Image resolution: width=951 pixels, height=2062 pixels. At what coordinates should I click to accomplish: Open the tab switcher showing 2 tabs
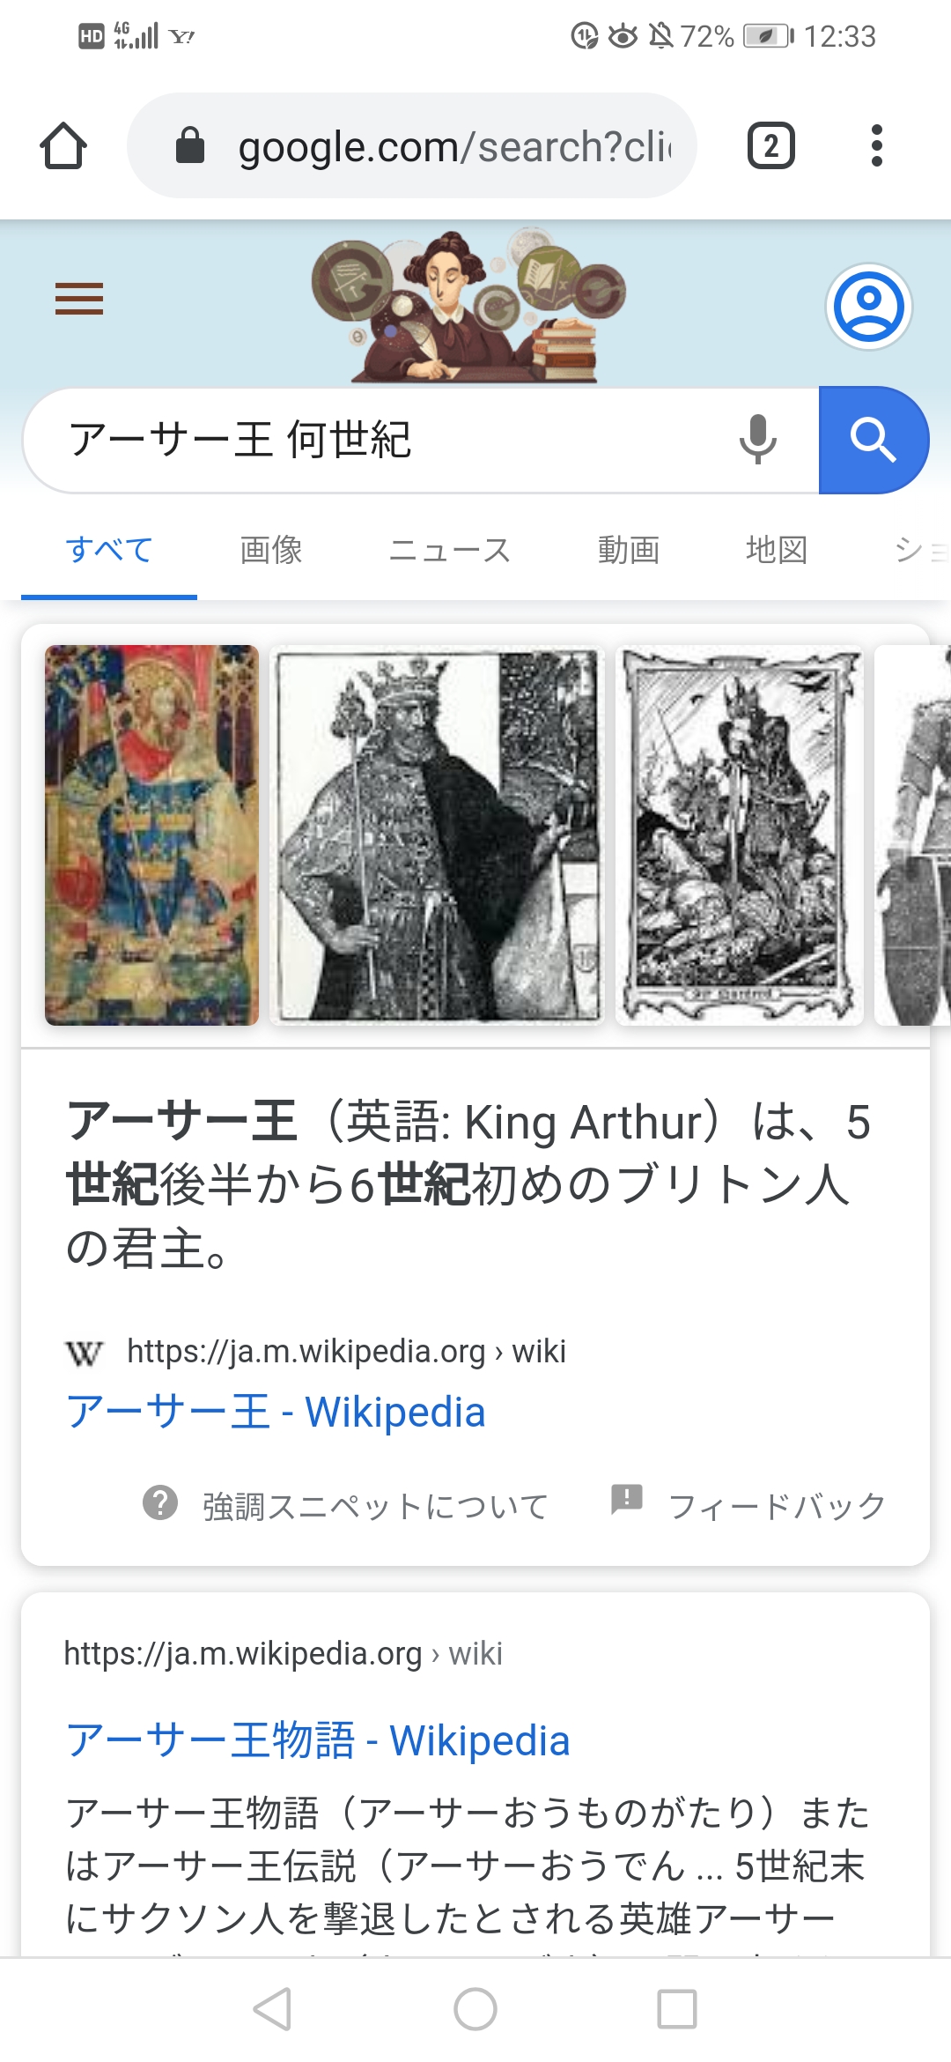tap(770, 145)
